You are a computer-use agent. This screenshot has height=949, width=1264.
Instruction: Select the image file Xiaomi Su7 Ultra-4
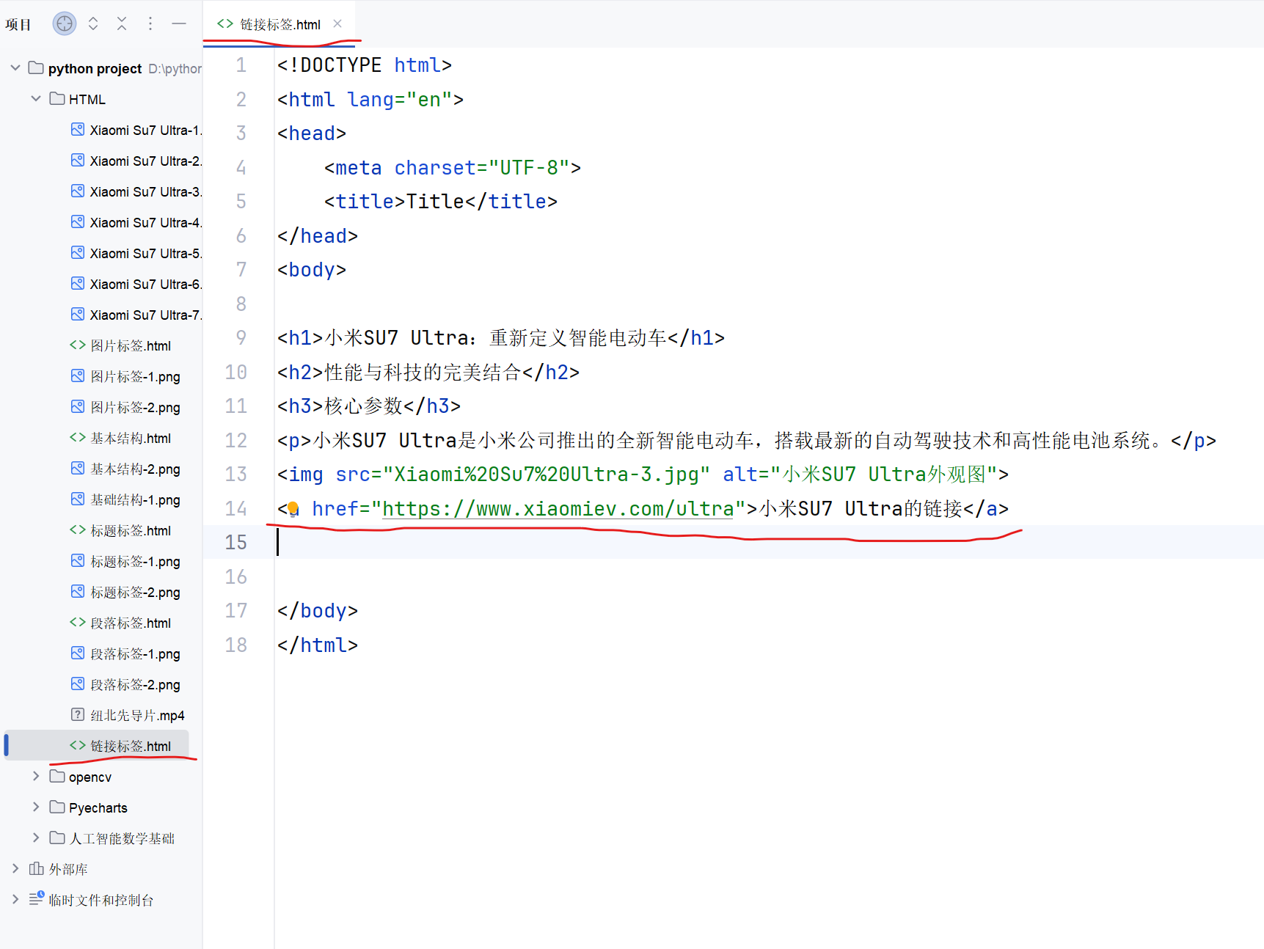136,222
